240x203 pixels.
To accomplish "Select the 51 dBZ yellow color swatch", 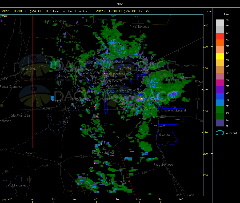I will click(220, 56).
